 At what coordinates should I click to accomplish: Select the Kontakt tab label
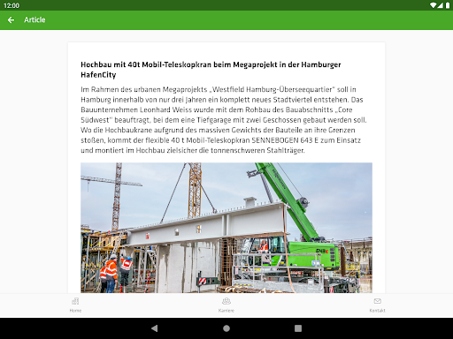(x=378, y=311)
